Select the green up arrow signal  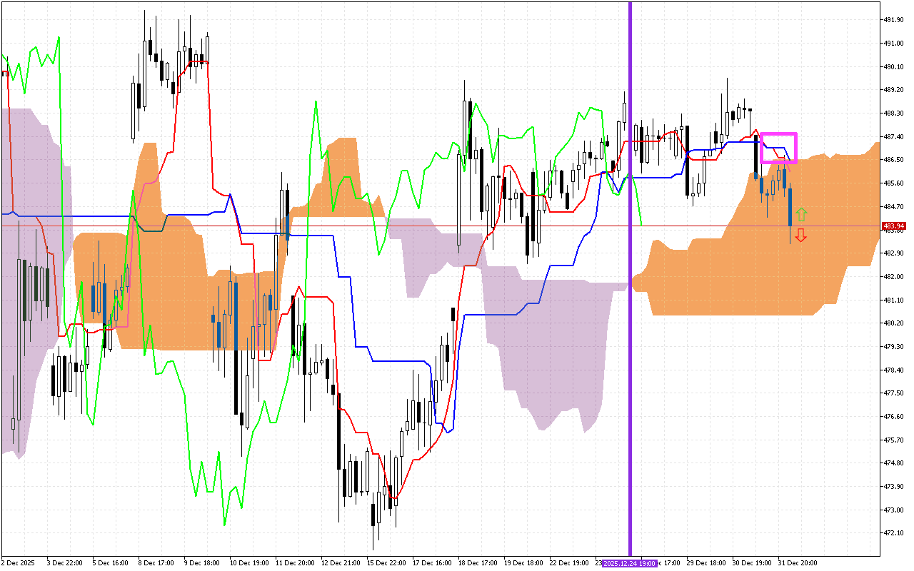pos(801,214)
